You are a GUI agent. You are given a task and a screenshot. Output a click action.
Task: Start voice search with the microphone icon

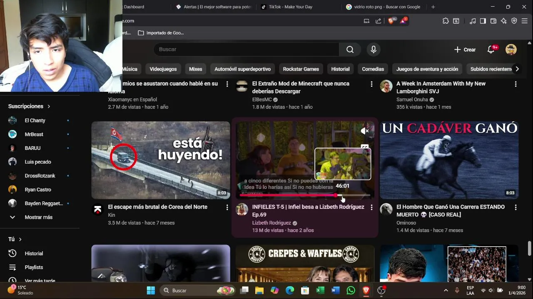374,49
